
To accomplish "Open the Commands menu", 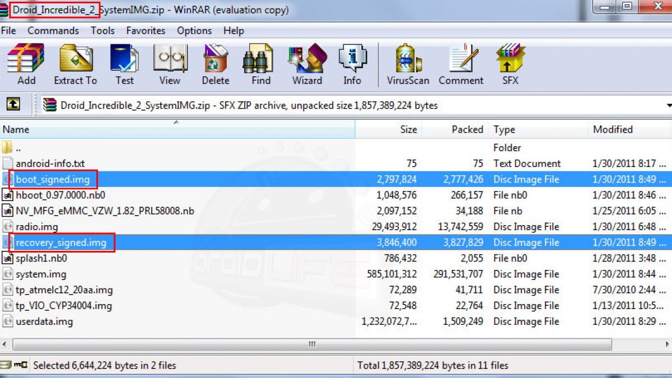I will 53,31.
